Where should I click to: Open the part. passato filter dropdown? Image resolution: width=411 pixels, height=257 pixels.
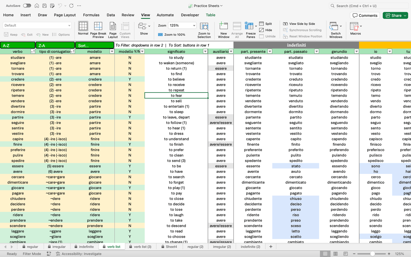pyautogui.click(x=316, y=52)
